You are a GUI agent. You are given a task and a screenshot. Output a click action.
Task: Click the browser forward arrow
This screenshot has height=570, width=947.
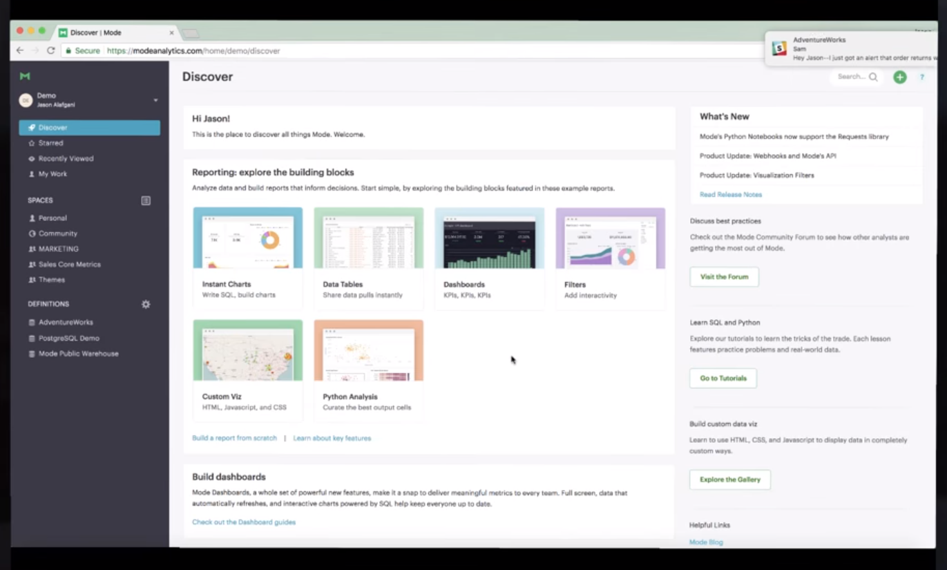click(35, 50)
